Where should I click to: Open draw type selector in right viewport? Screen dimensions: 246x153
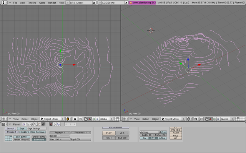point(189,119)
